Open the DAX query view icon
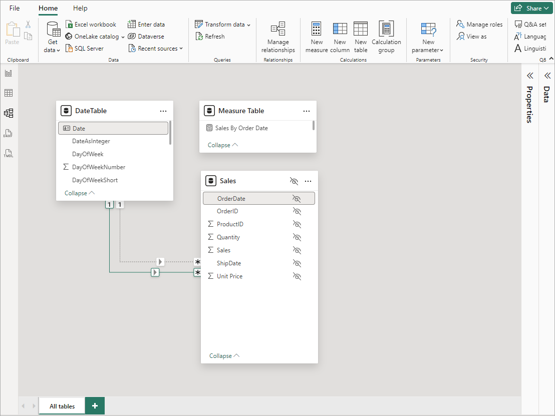The height and width of the screenshot is (416, 555). 9,133
